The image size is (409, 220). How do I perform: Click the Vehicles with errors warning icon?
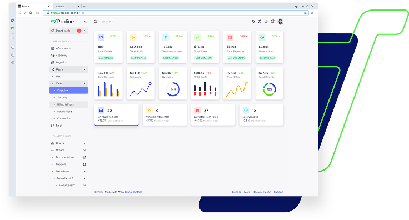click(x=149, y=110)
